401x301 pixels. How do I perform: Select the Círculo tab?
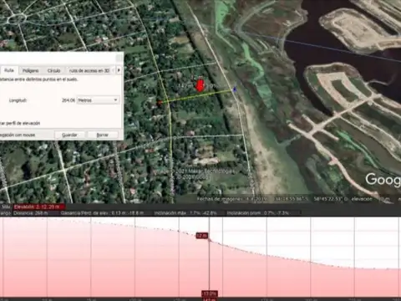[x=53, y=71]
